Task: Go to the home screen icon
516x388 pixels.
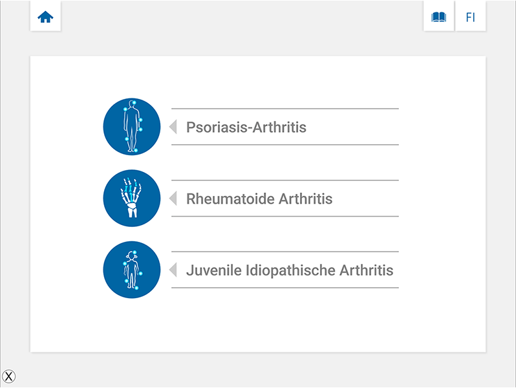Action: 45,16
